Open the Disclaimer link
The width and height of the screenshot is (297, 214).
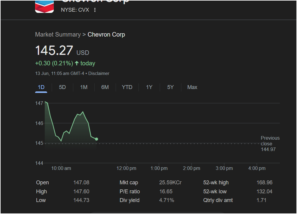coord(99,73)
